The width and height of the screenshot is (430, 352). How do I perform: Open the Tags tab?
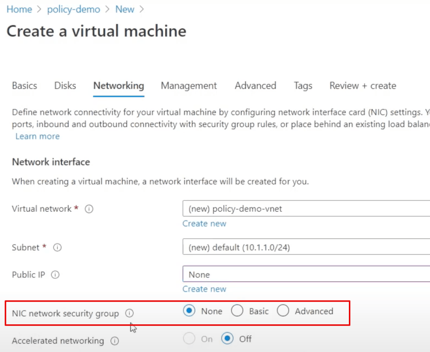click(303, 86)
